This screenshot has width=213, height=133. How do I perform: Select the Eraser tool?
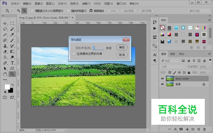pos(5,52)
